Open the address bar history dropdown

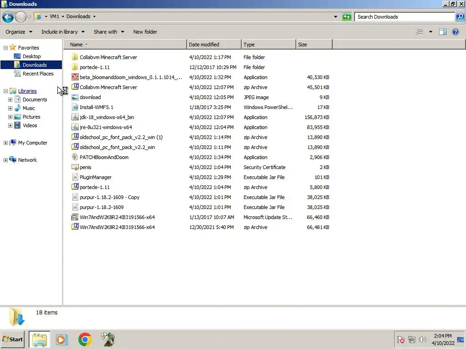(335, 17)
